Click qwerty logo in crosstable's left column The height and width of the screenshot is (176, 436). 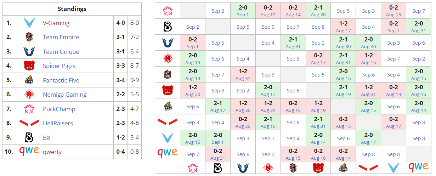click(168, 153)
